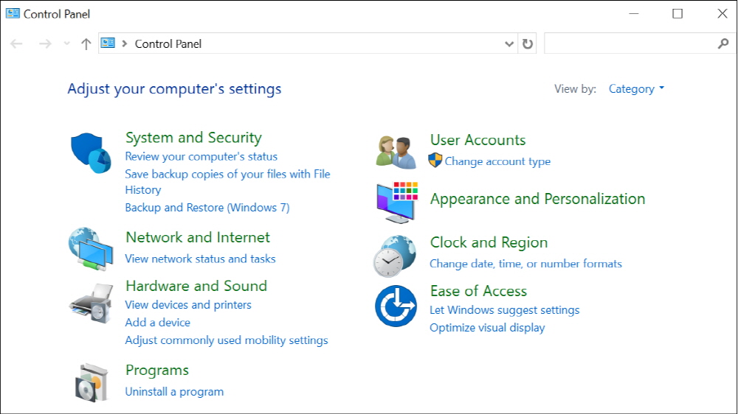Click the Control Panel search box
Image resolution: width=738 pixels, height=414 pixels.
click(x=630, y=44)
